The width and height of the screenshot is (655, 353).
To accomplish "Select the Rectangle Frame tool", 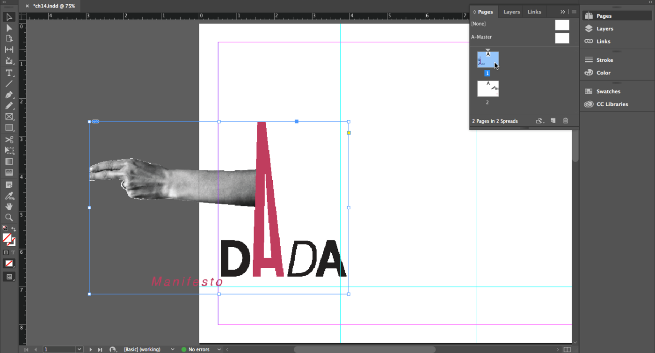I will coord(9,117).
